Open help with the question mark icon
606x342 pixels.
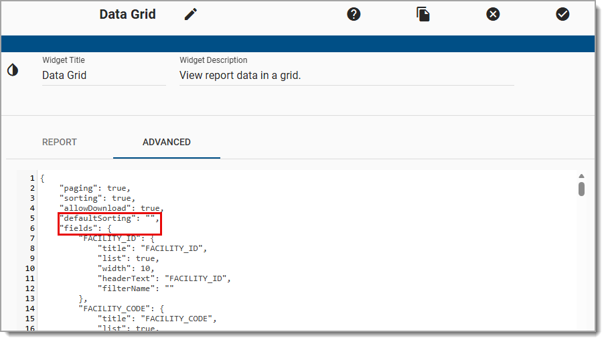[x=354, y=14]
